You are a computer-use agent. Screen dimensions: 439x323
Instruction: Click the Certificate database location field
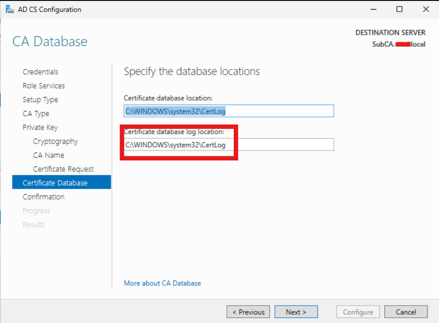tap(229, 111)
